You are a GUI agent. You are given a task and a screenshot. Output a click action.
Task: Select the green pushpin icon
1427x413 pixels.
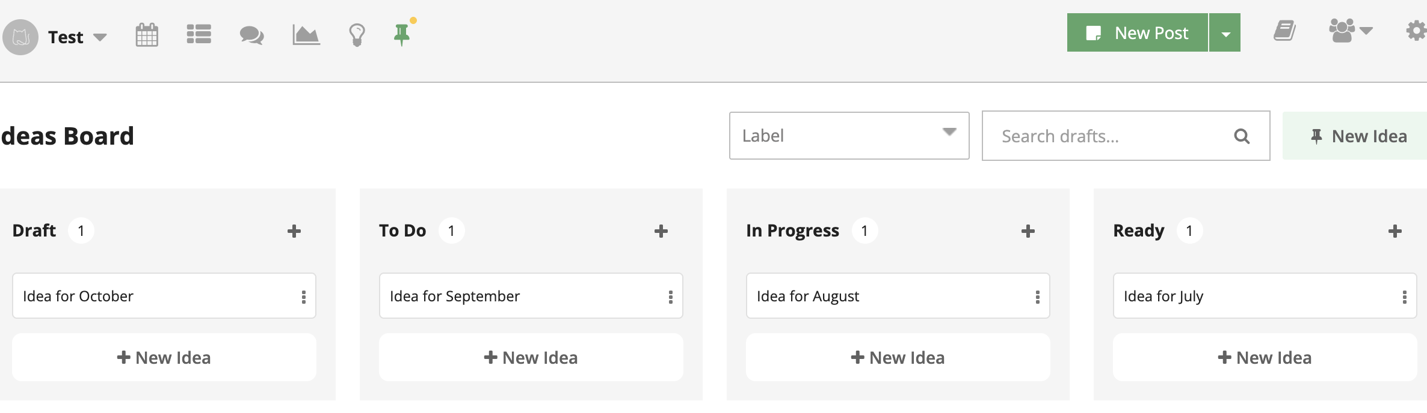[x=402, y=34]
